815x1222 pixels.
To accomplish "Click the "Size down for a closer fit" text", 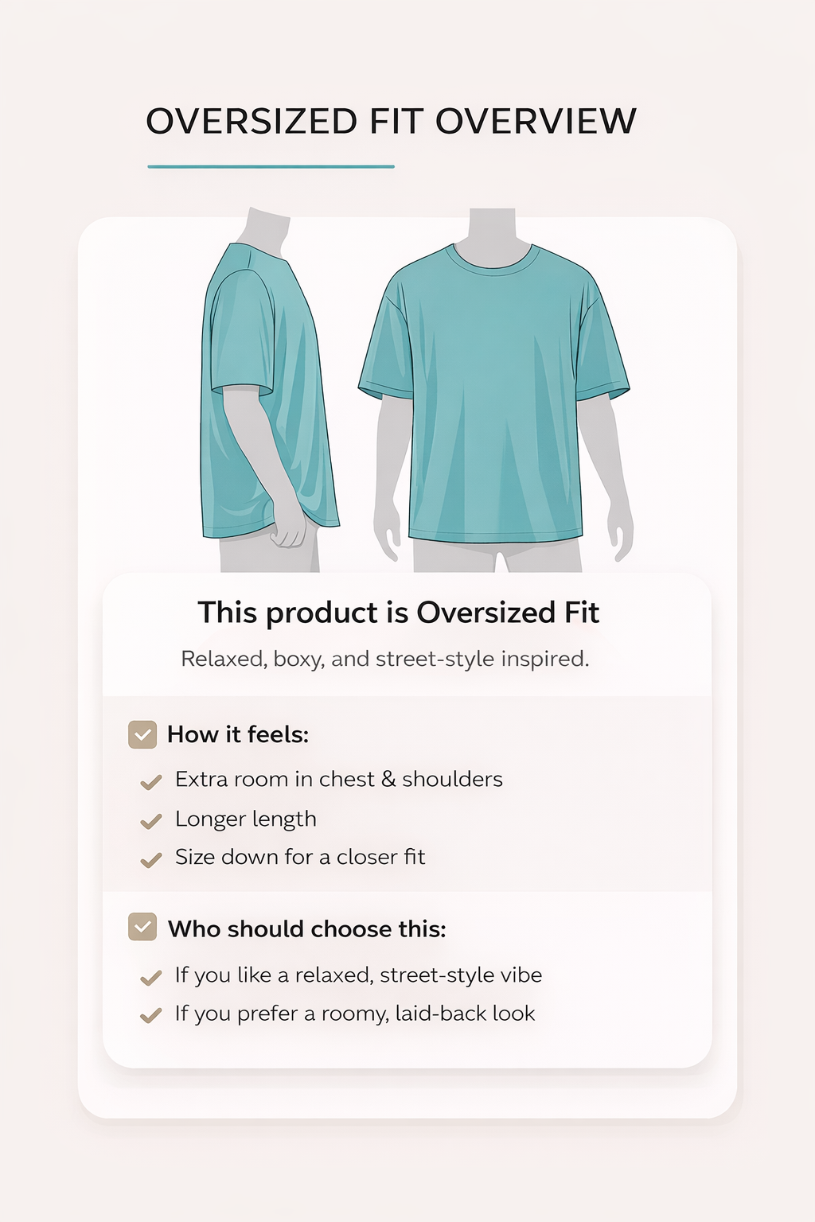I will click(x=300, y=857).
